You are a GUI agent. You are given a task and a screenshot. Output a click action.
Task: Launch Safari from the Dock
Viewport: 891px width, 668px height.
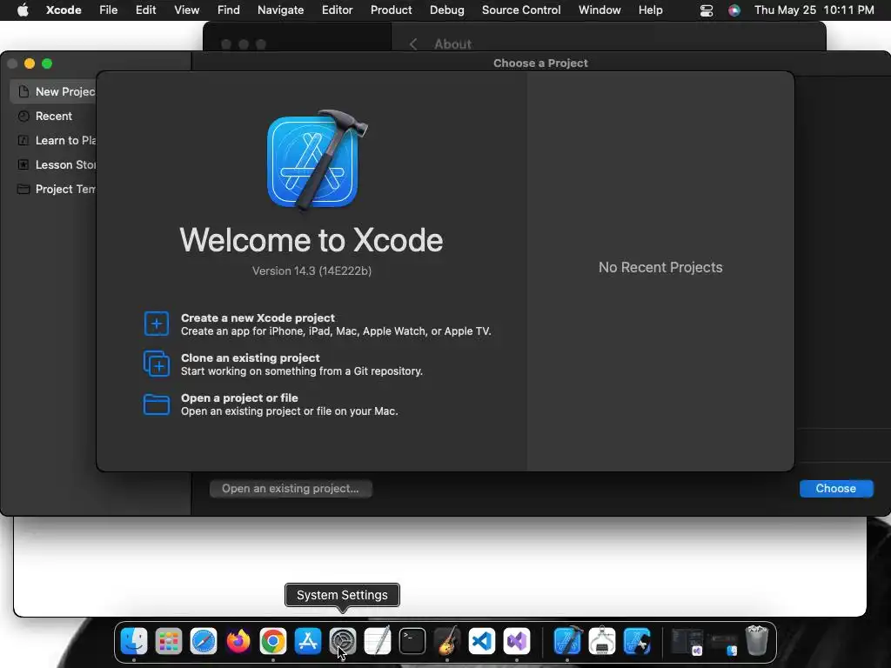204,641
